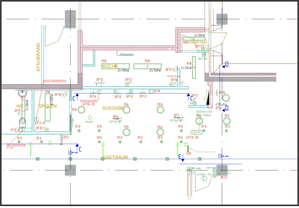Click the WLAN text label
299x208 pixels.
(89, 122)
